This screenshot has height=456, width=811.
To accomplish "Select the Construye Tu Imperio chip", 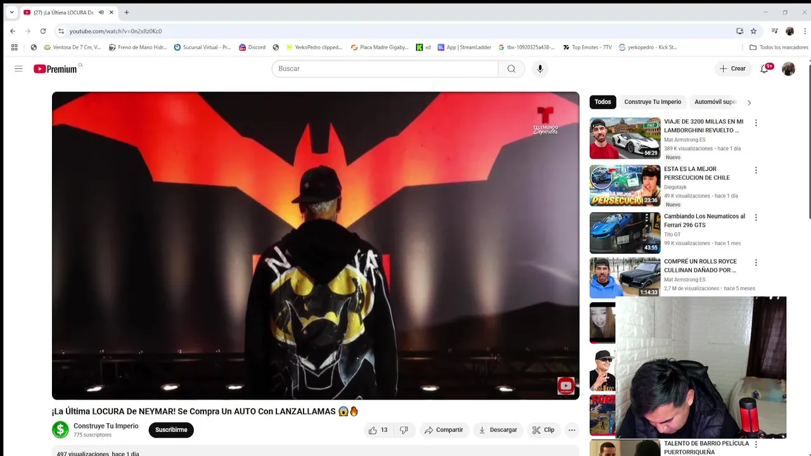I will click(653, 102).
